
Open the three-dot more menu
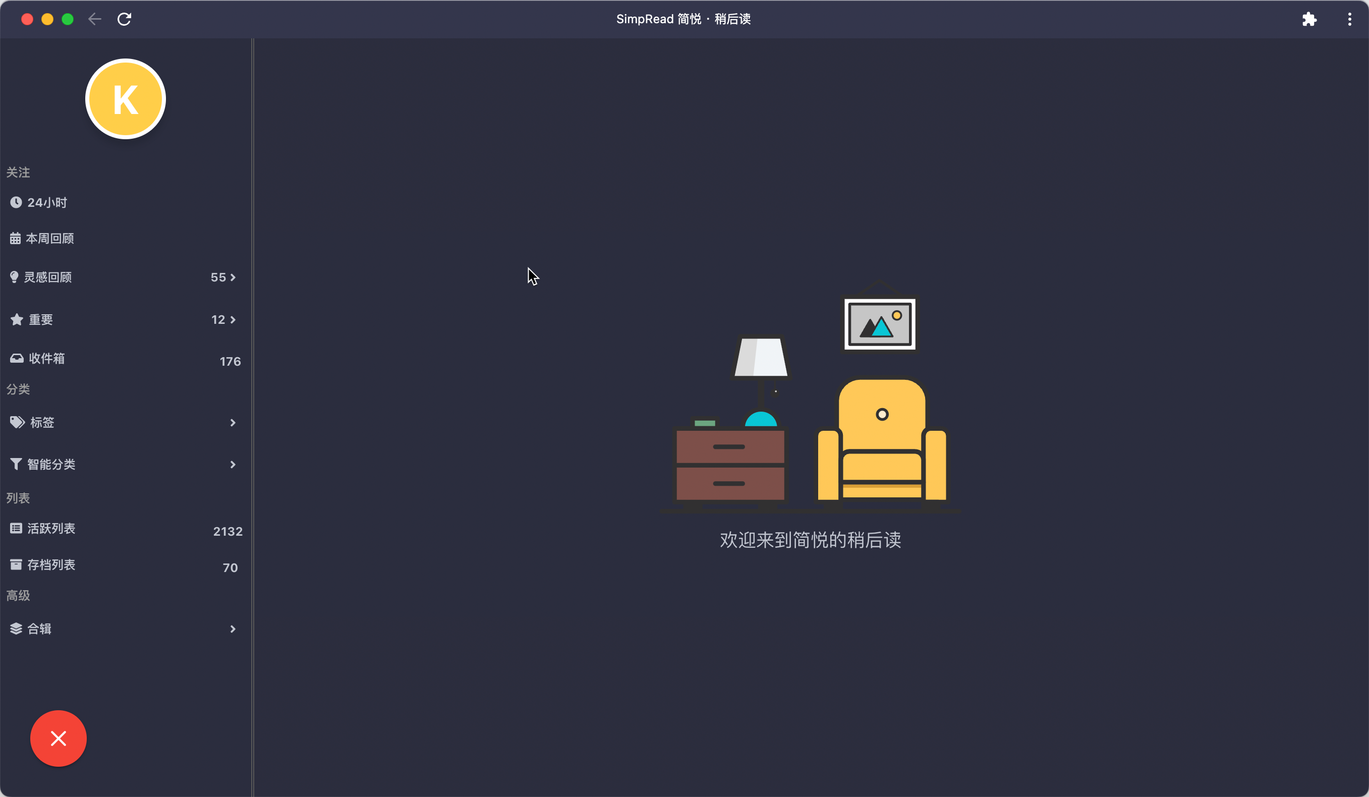click(x=1349, y=20)
